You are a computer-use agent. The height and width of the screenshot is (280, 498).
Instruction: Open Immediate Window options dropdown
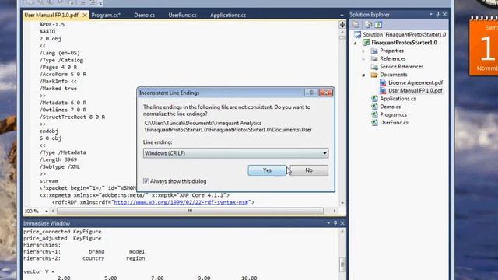coord(328,223)
